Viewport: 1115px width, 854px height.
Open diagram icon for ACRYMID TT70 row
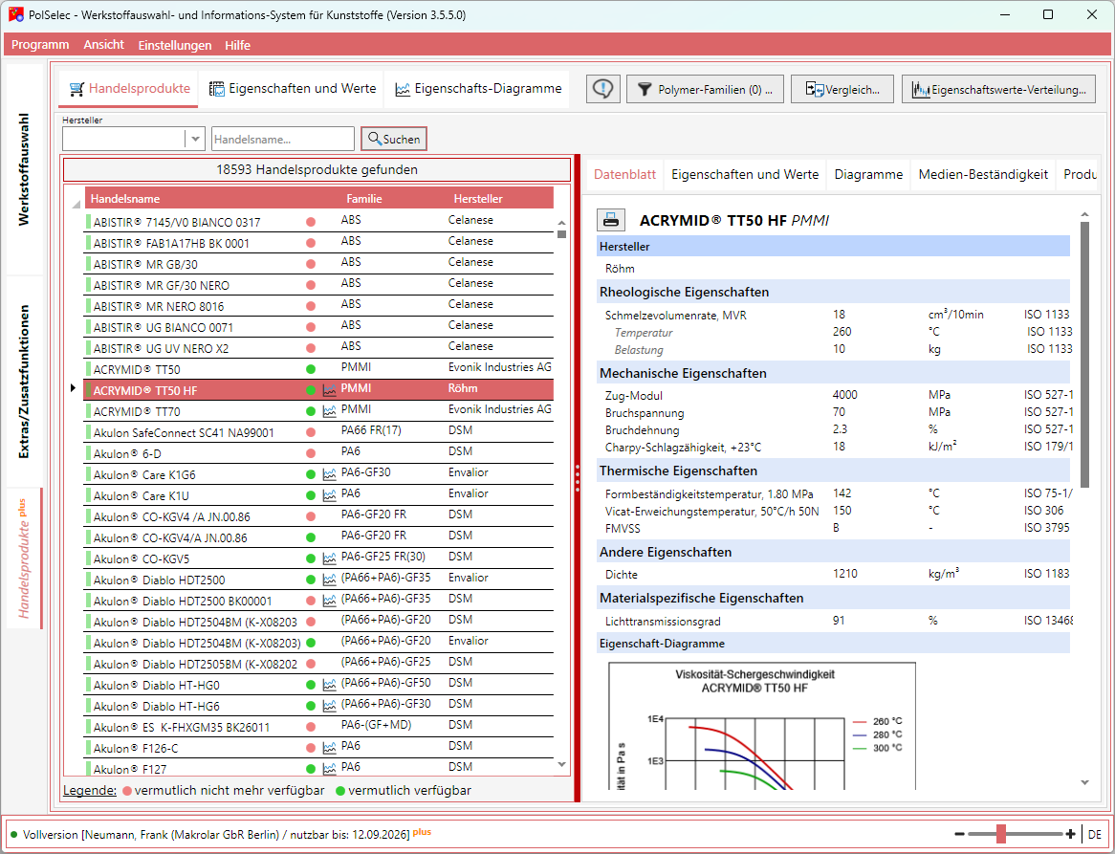(x=329, y=411)
